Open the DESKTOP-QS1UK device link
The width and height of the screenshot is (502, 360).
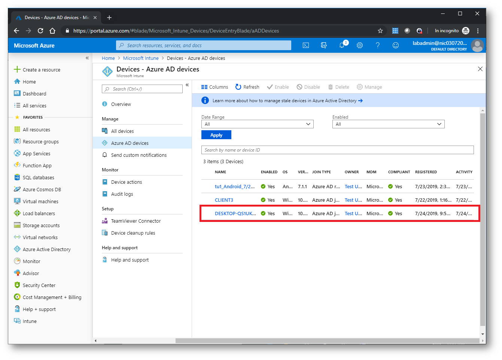pos(235,213)
